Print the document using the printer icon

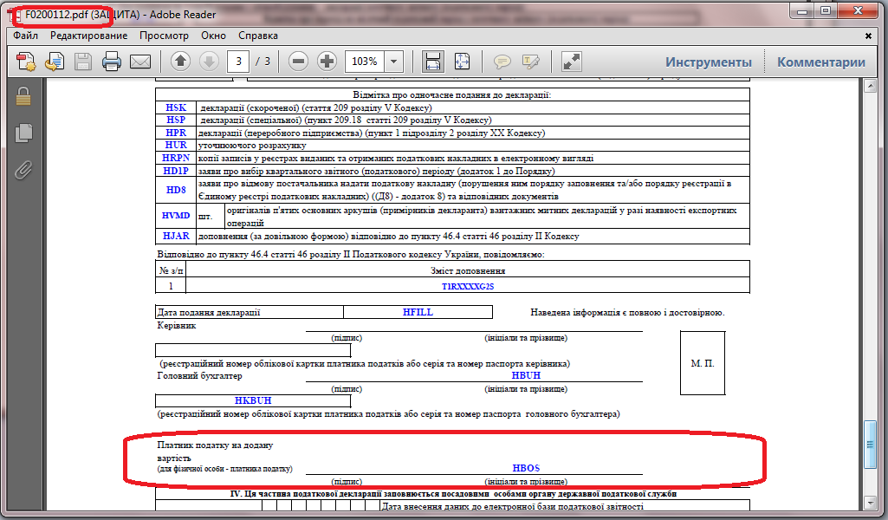pos(112,62)
